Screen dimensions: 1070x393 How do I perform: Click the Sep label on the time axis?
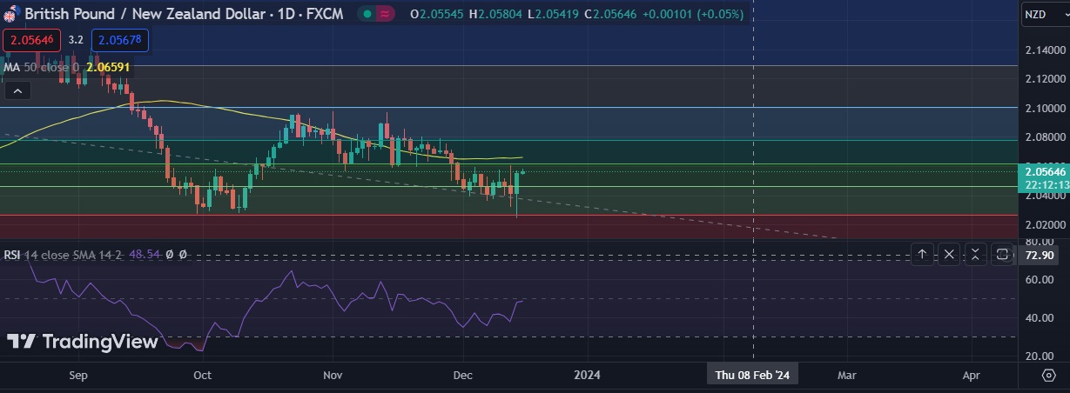click(78, 376)
